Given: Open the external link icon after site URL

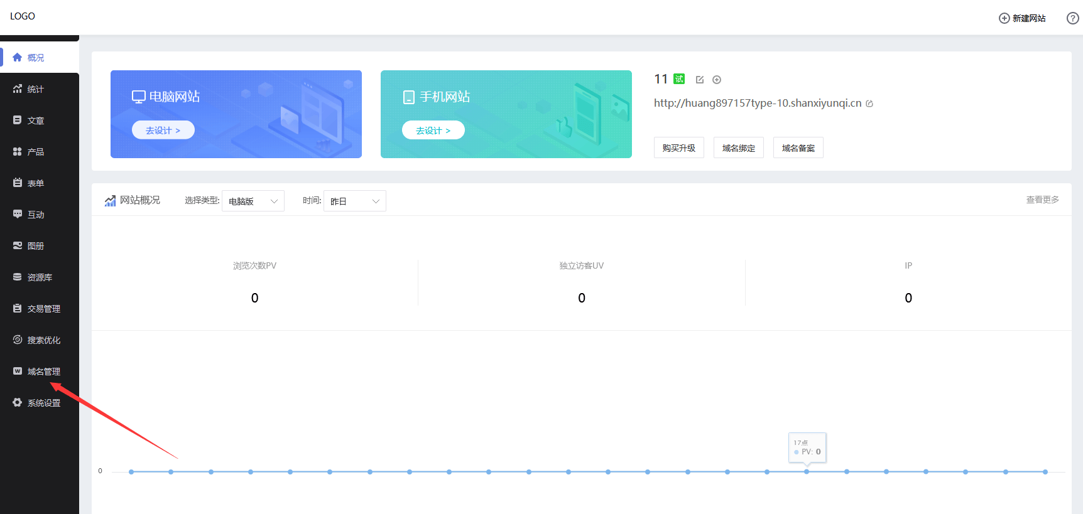Looking at the screenshot, I should (x=869, y=104).
